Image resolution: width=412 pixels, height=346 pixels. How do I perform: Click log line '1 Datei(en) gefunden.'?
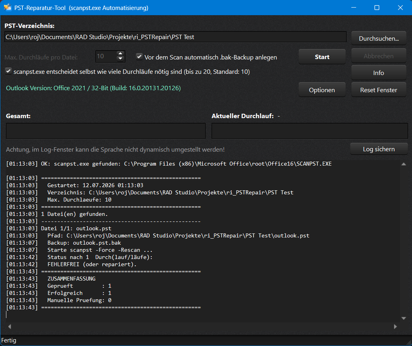pyautogui.click(x=74, y=214)
